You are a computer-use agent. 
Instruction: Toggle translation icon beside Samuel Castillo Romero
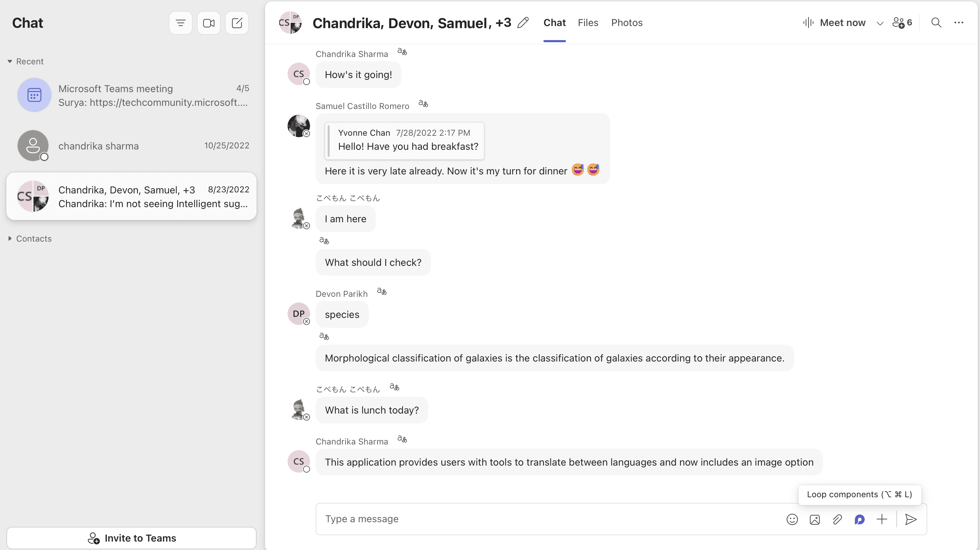tap(423, 104)
